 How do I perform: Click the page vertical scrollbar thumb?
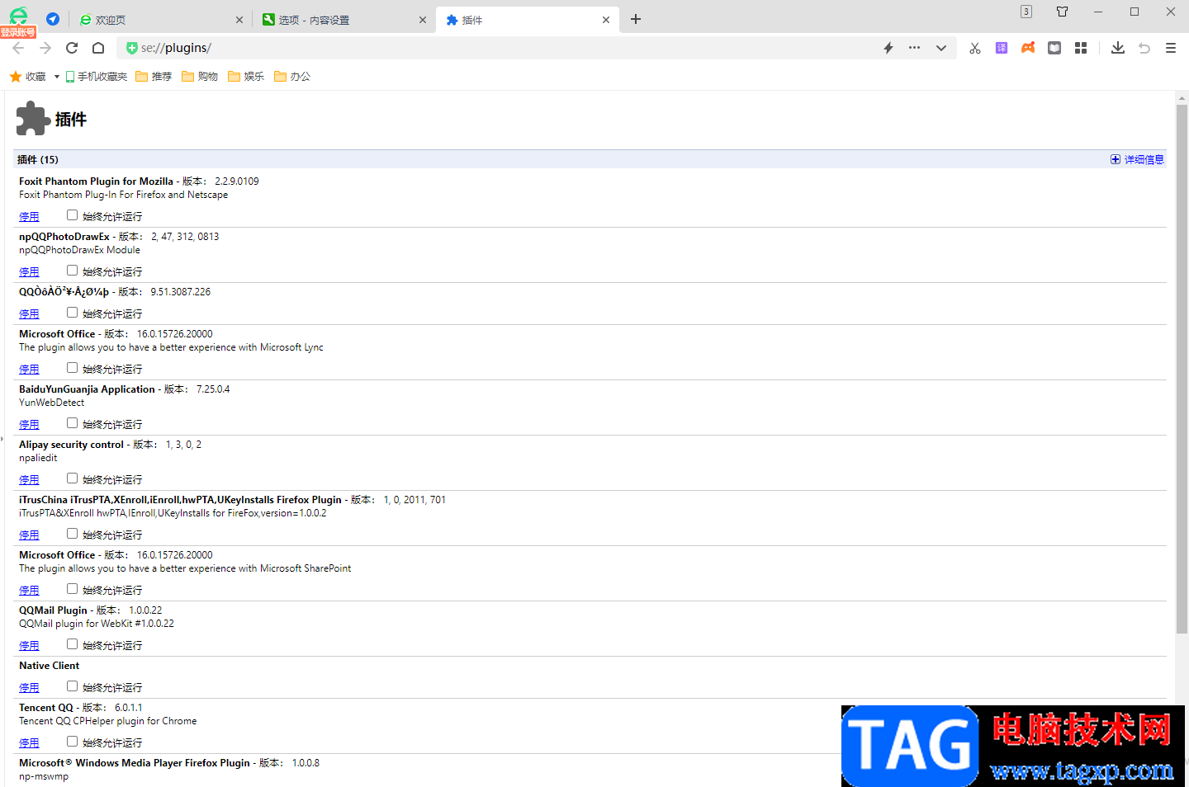pos(1182,369)
